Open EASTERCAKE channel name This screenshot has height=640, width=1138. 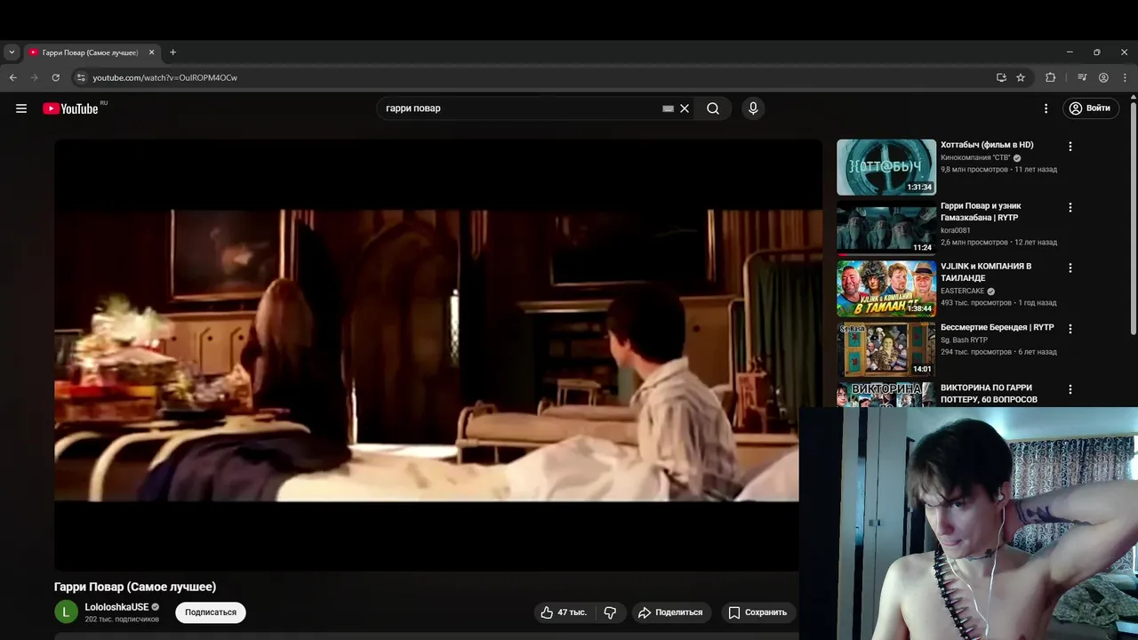pyautogui.click(x=963, y=291)
